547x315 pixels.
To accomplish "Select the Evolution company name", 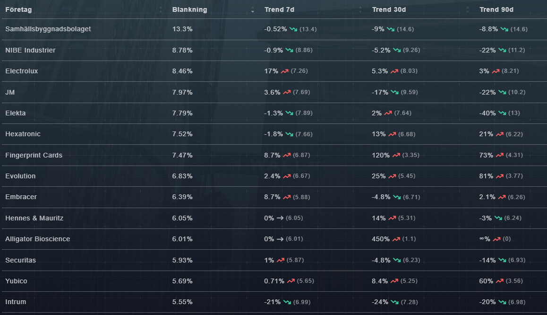I will coord(20,176).
